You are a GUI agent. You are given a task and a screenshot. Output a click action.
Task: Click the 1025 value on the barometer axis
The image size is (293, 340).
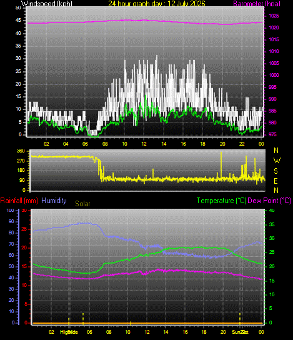point(274,16)
